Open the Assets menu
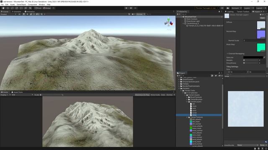 tap(12, 5)
